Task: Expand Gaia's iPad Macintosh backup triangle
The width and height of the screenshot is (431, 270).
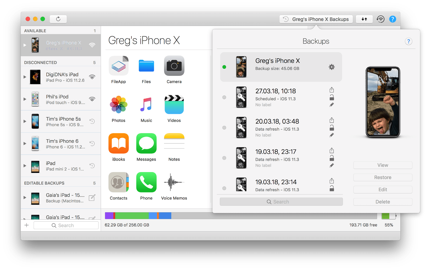Action: click(x=25, y=198)
